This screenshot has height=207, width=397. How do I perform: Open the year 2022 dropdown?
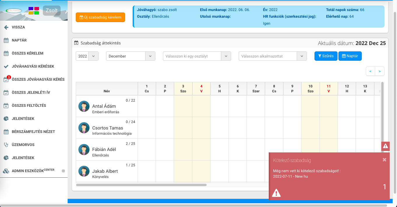pos(87,56)
